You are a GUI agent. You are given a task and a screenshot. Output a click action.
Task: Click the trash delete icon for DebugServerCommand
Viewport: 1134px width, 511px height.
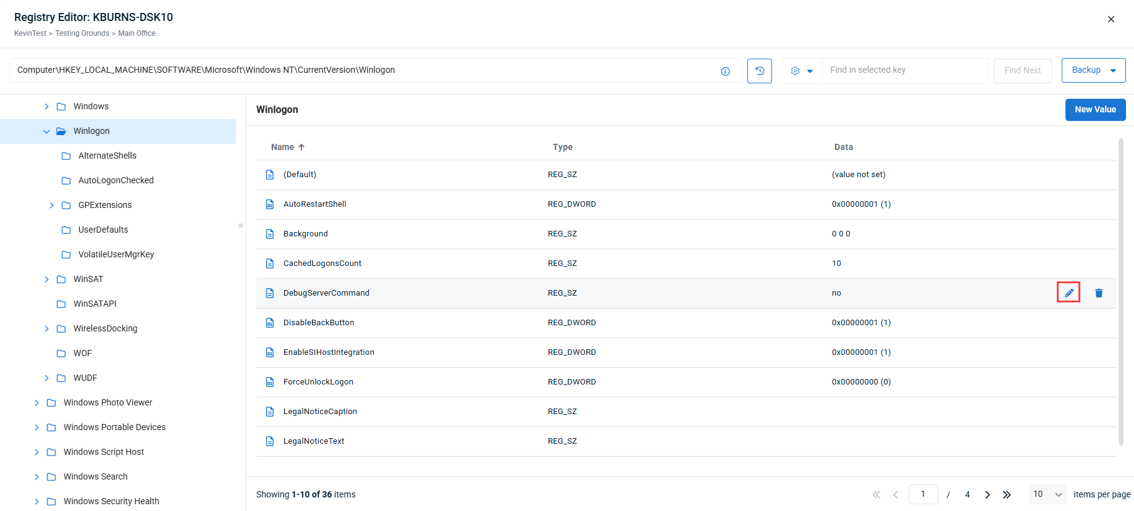click(1099, 293)
